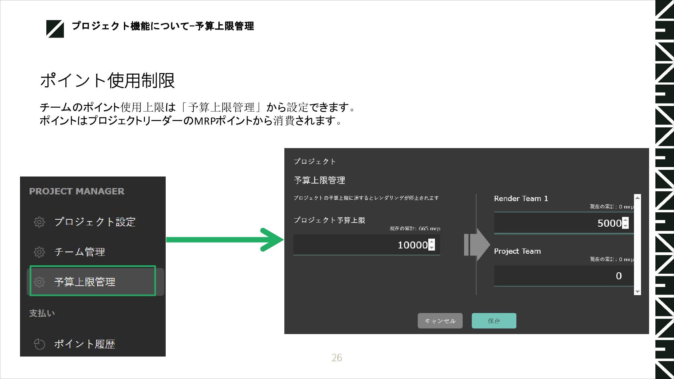Decrease Render Team 1 budget with down stepper
This screenshot has height=379, width=674.
click(625, 226)
